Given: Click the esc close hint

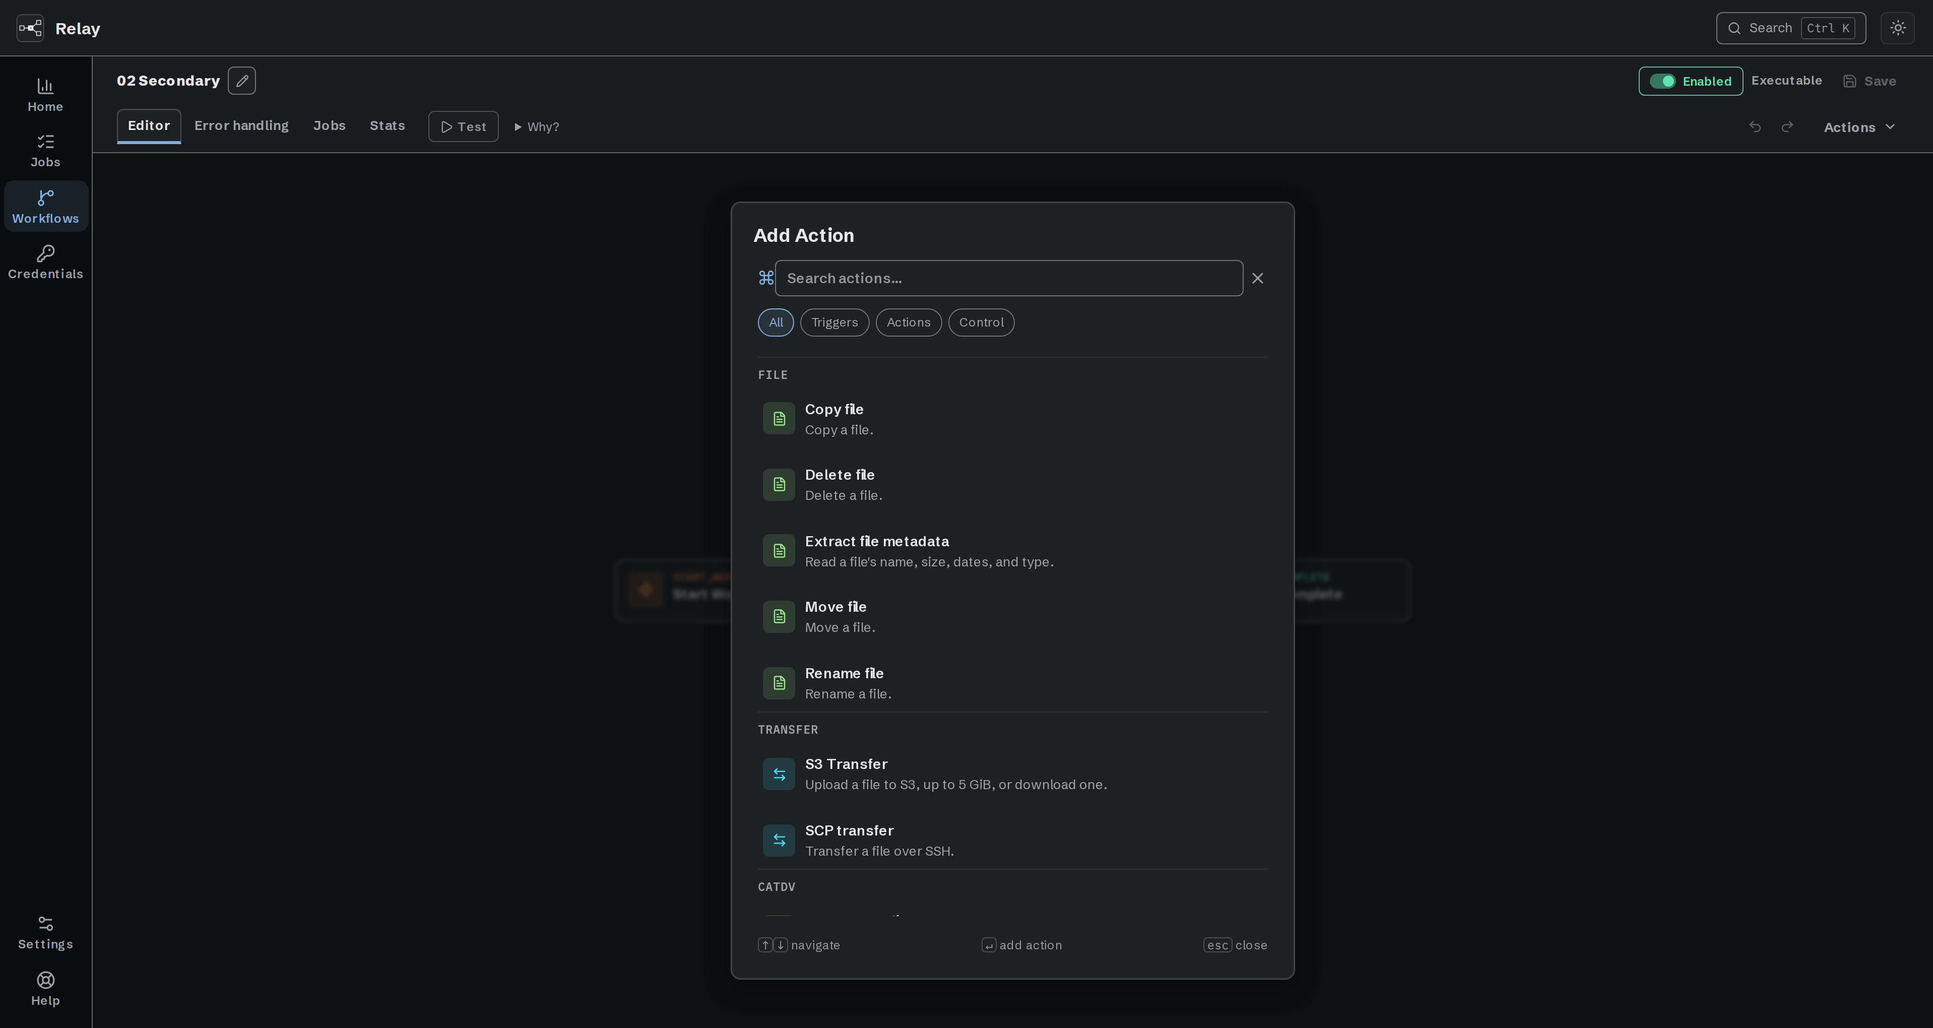Looking at the screenshot, I should pos(1235,945).
